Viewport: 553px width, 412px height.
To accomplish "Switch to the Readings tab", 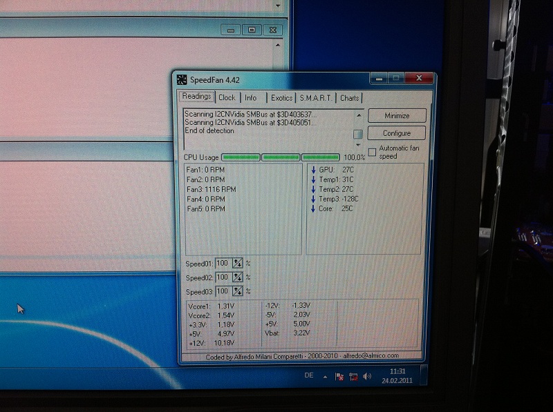I will (x=197, y=97).
